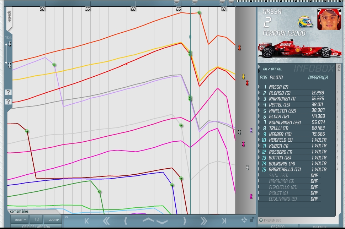Screen dimensions: 345x229
Task: Toggle the padlock lock icon
Action: 252,220
